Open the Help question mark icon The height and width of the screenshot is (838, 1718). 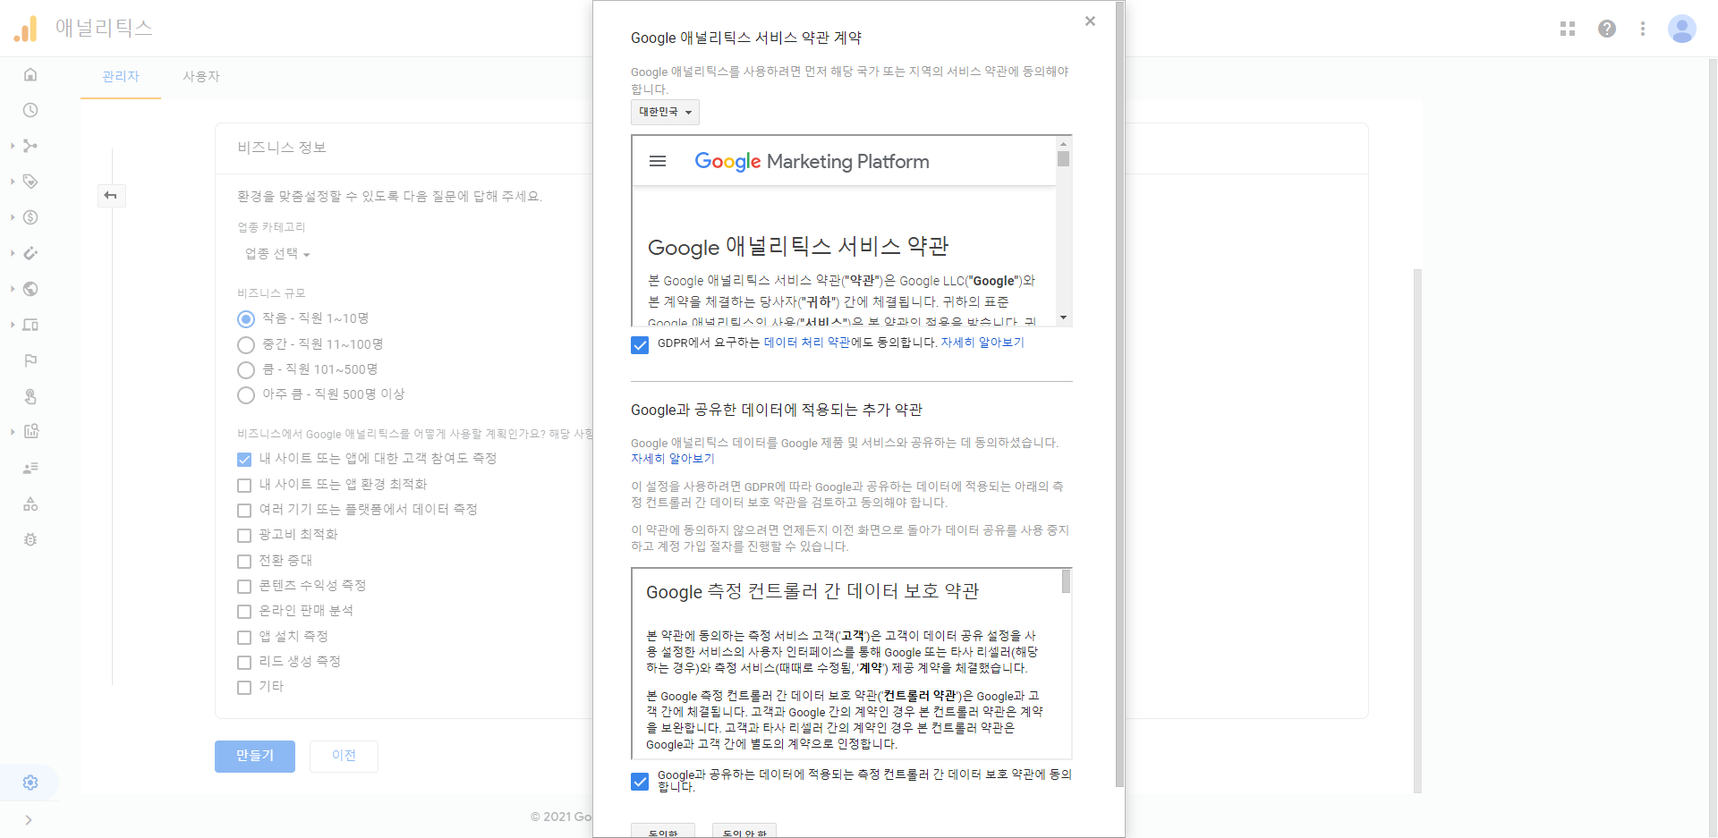(1607, 29)
